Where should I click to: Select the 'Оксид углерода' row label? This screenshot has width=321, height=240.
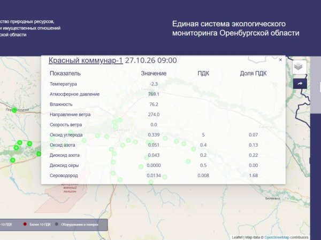coord(66,135)
